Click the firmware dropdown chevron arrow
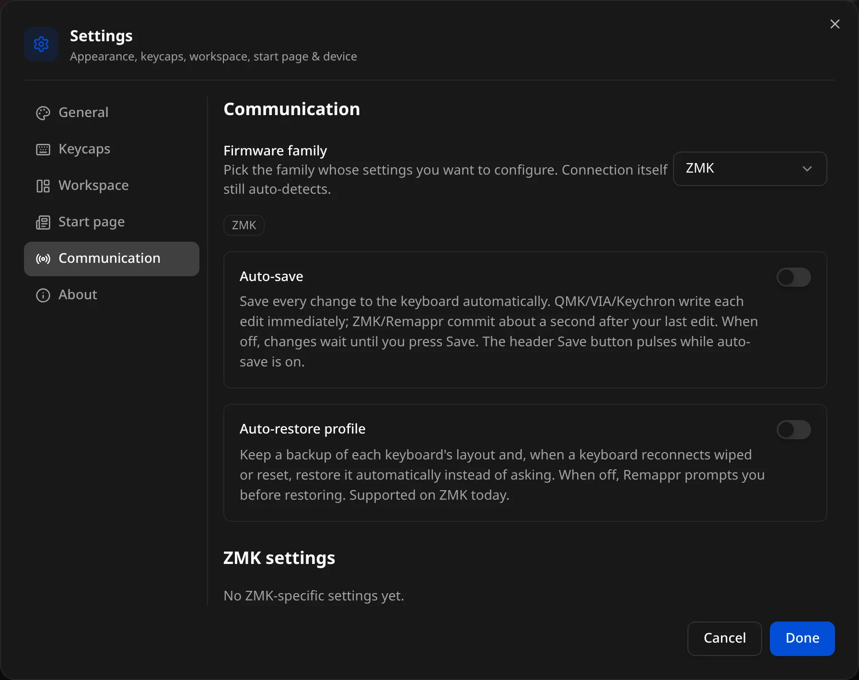This screenshot has height=680, width=859. tap(807, 169)
